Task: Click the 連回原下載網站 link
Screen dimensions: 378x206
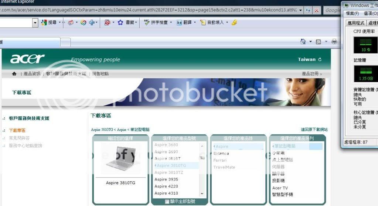Action: tap(314, 129)
